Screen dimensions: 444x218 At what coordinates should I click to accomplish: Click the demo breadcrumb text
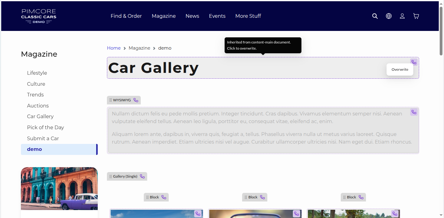coord(165,48)
